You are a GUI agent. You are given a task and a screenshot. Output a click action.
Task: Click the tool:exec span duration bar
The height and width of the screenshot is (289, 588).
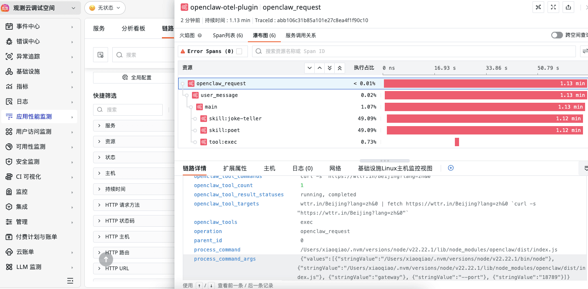point(457,142)
